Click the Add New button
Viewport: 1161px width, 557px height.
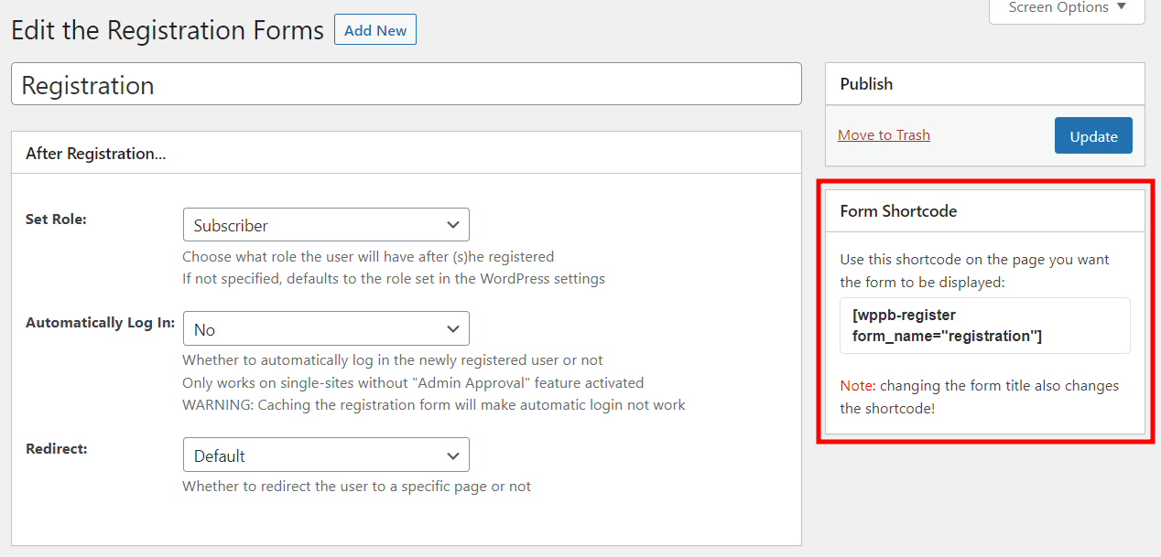375,30
